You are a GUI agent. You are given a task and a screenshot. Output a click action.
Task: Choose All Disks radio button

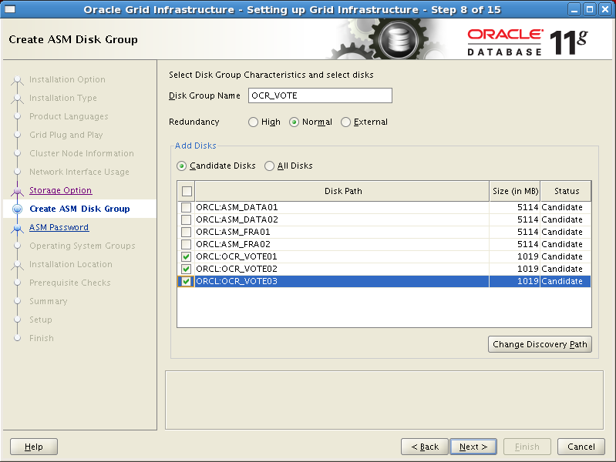click(270, 166)
